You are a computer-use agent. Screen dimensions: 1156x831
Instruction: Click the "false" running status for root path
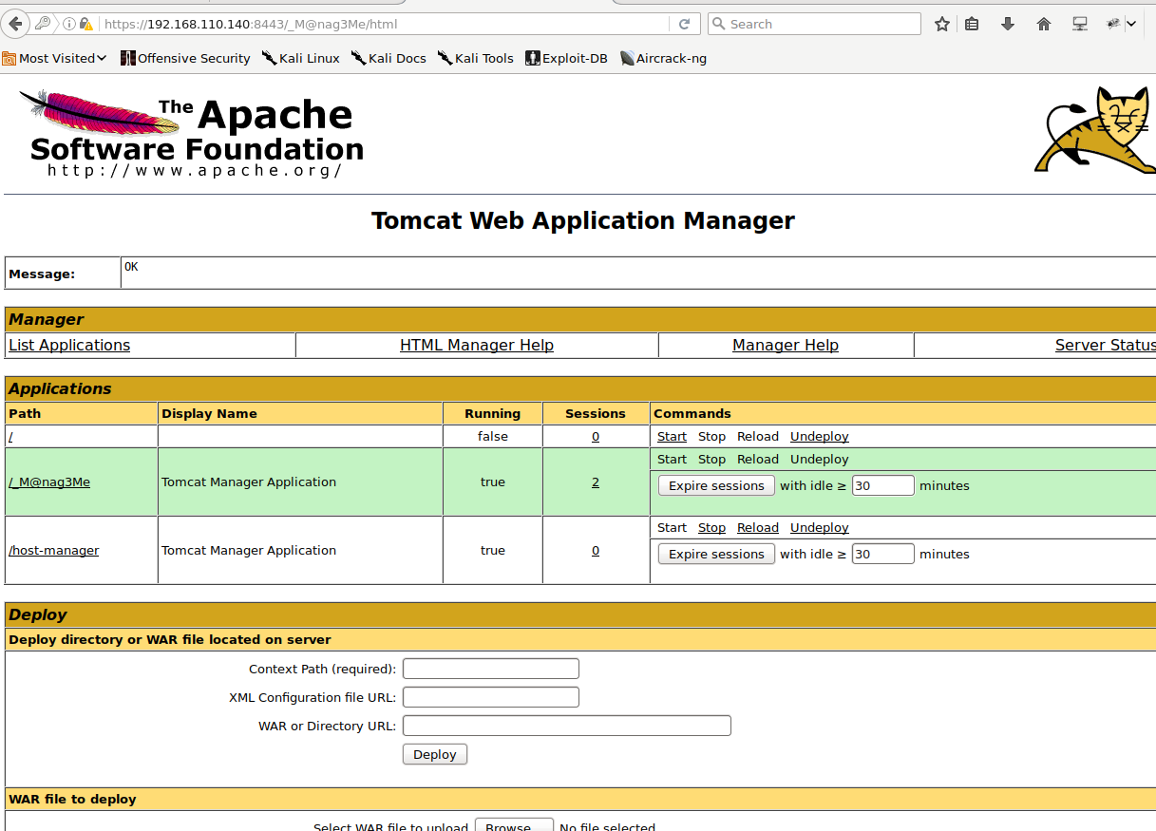[x=493, y=436]
